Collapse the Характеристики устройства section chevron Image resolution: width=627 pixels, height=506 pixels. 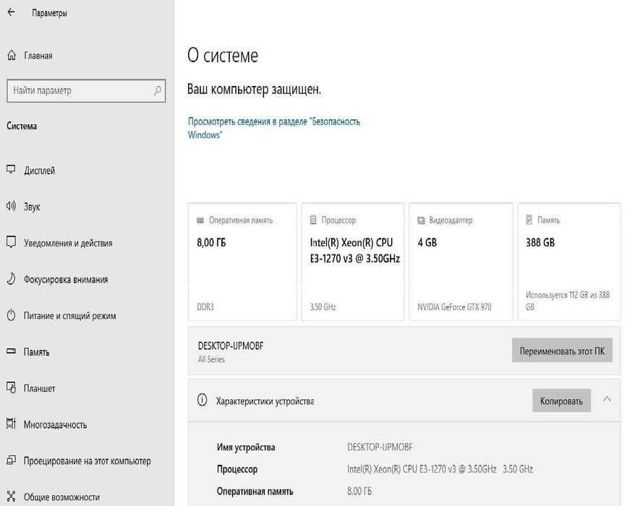pos(607,399)
